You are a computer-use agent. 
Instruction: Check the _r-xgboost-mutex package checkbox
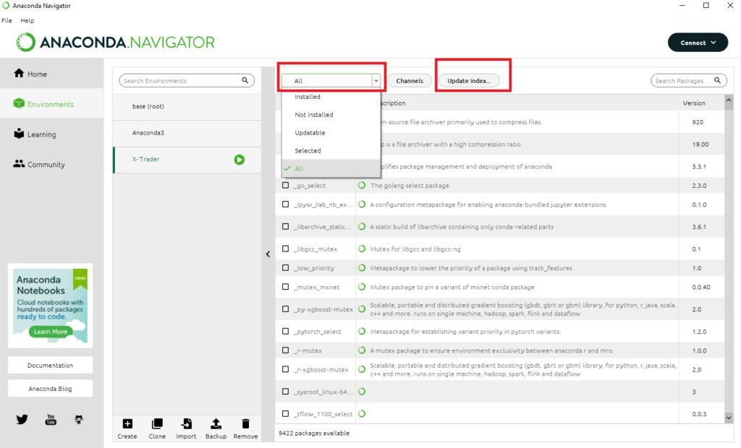pos(285,369)
